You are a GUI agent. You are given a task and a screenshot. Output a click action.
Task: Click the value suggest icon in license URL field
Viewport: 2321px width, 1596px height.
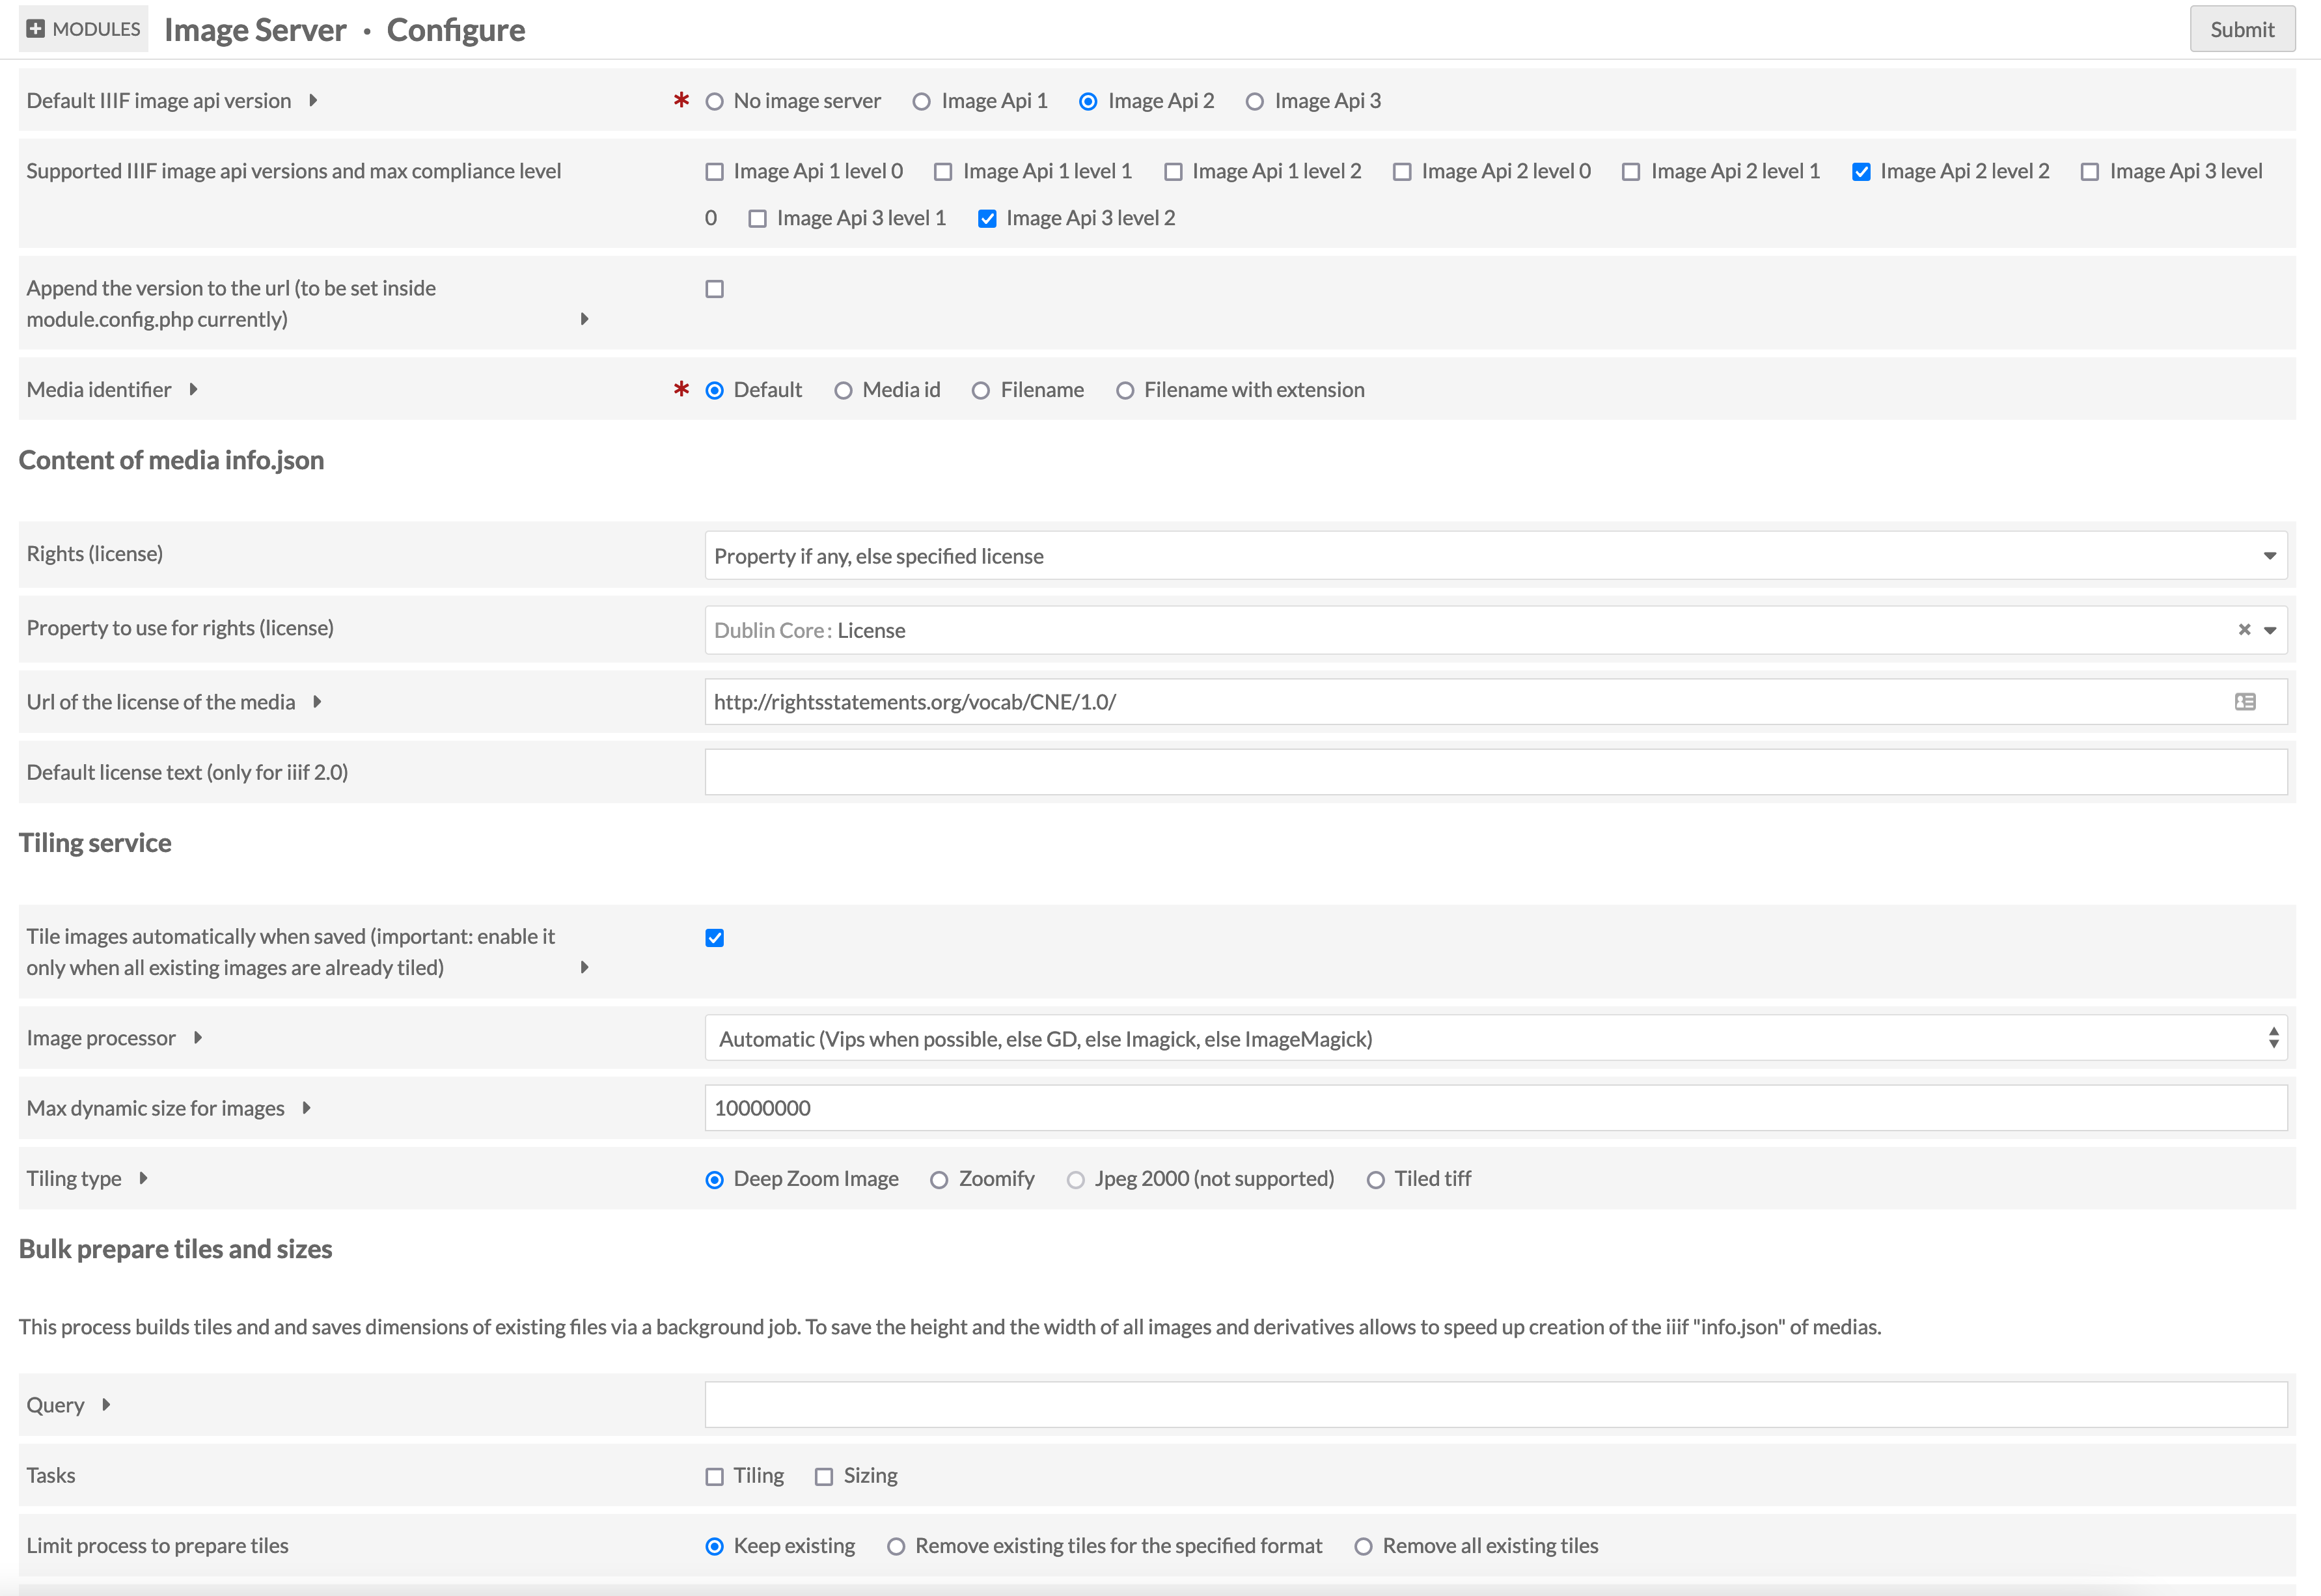click(x=2245, y=702)
